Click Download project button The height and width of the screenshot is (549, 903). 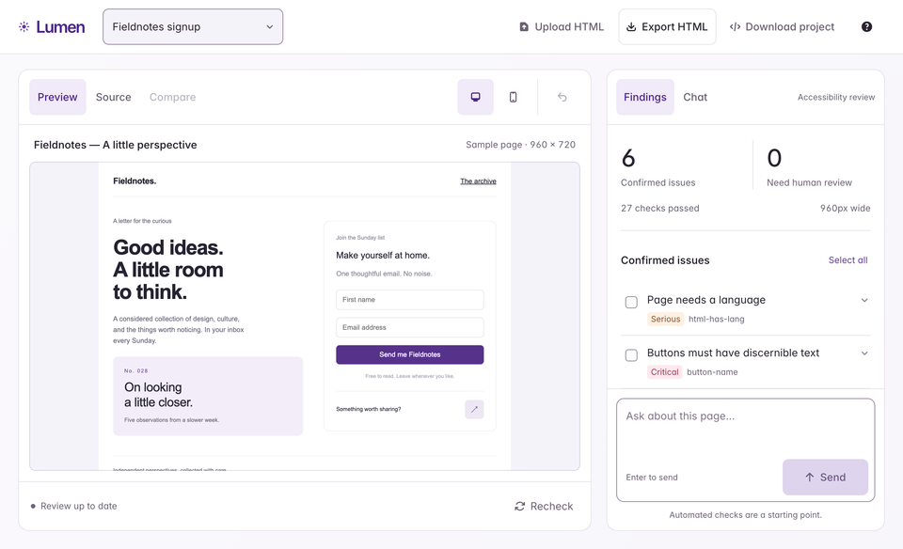[782, 26]
